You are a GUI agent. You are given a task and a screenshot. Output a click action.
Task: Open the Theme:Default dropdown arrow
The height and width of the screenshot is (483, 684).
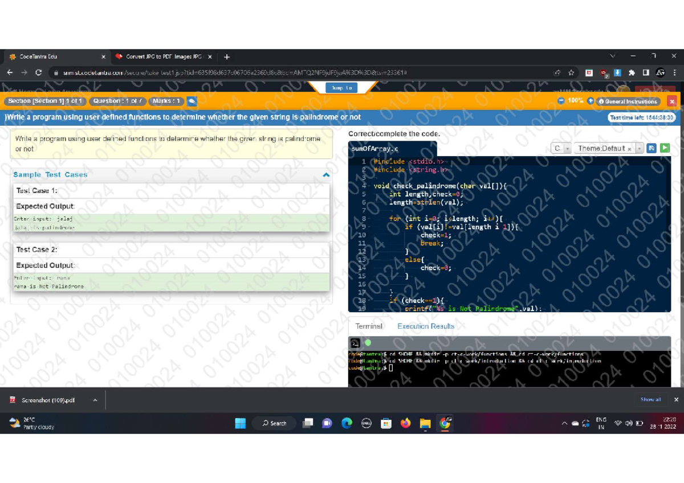(x=640, y=148)
